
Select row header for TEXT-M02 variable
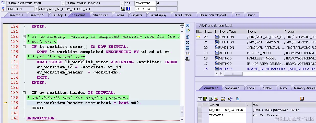(199, 115)
